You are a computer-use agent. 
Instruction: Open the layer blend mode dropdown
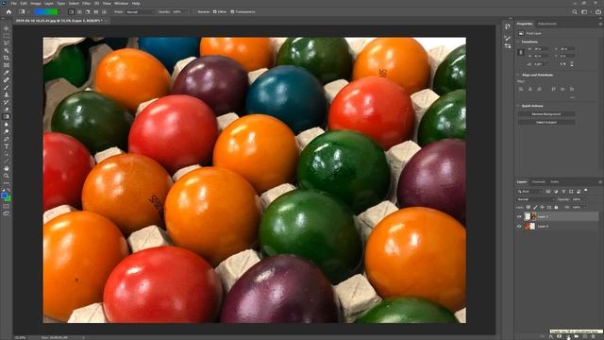pos(535,199)
